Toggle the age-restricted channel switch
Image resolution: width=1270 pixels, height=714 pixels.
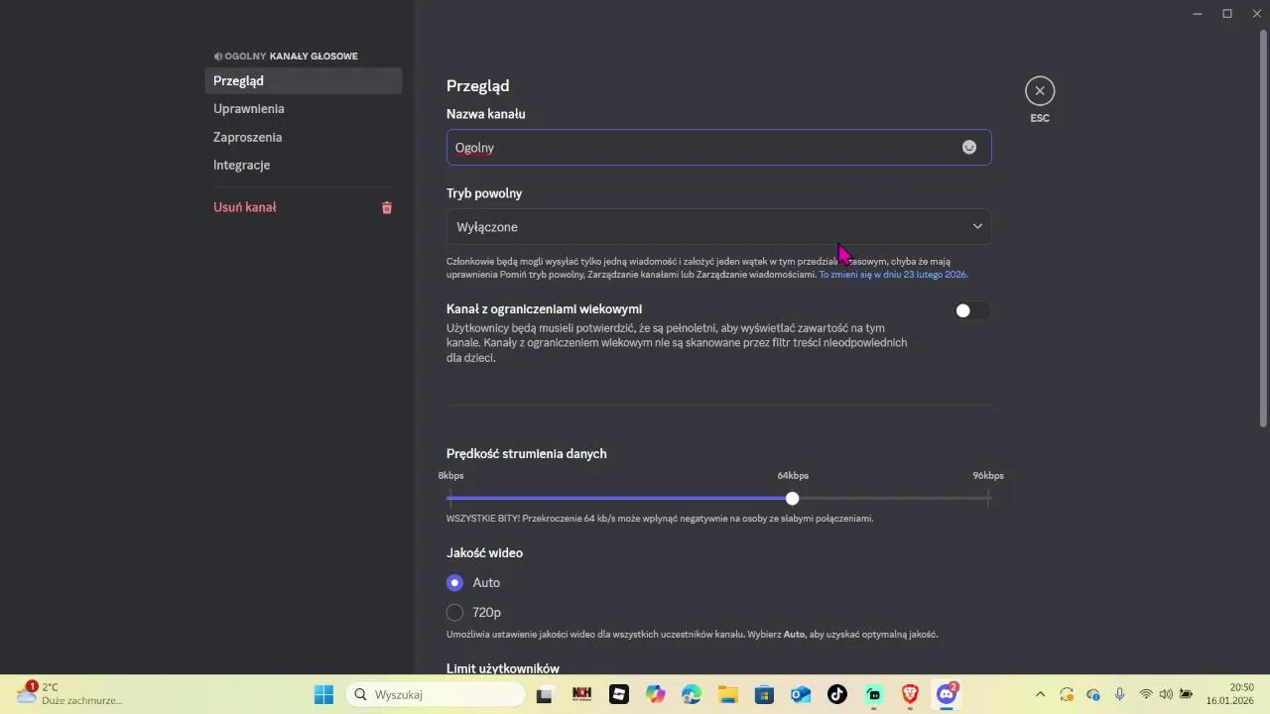click(x=971, y=310)
